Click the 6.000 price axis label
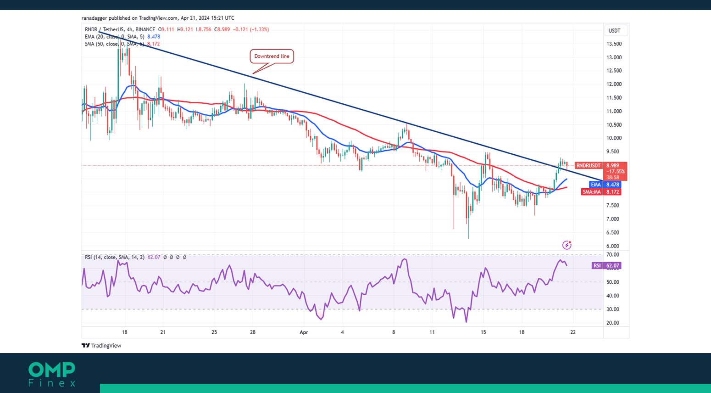Image resolution: width=711 pixels, height=393 pixels. (613, 246)
